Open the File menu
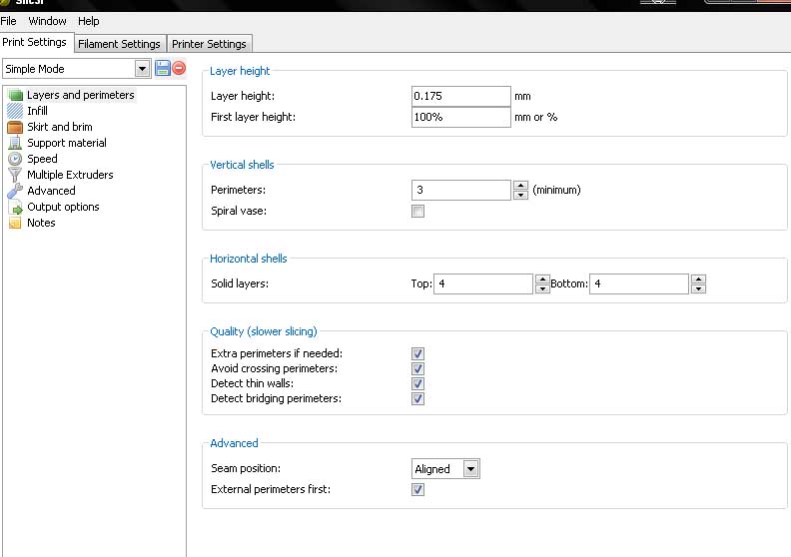This screenshot has height=557, width=791. 9,21
